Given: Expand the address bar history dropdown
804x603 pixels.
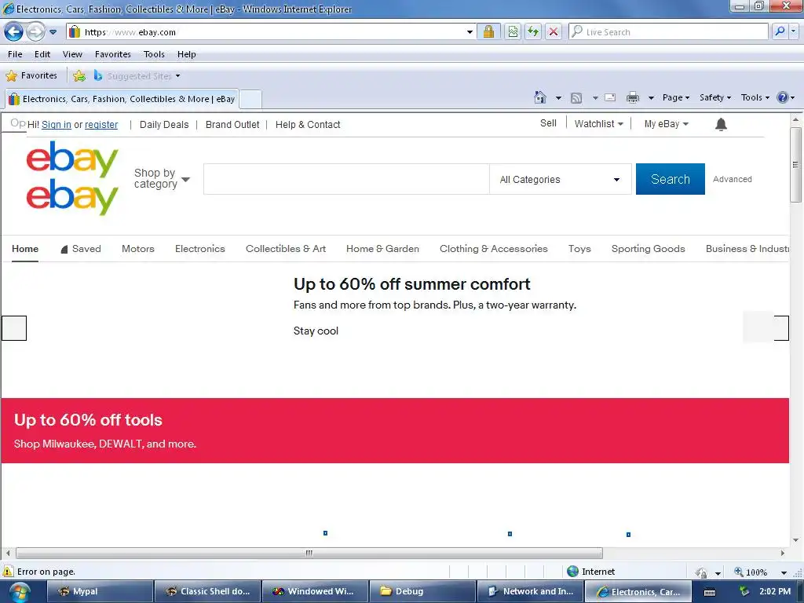Looking at the screenshot, I should pyautogui.click(x=470, y=31).
